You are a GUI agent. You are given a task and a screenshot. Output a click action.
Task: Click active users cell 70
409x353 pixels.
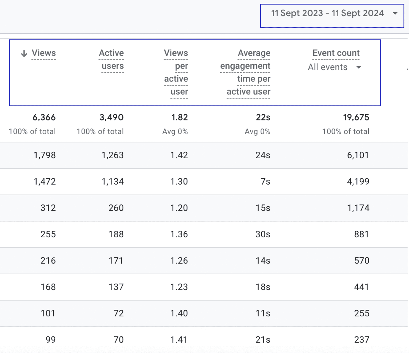pyautogui.click(x=119, y=340)
